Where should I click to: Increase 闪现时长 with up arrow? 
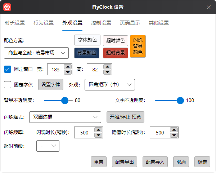(x=98, y=130)
